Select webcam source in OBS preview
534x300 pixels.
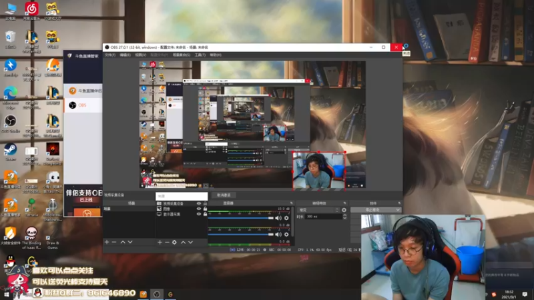pyautogui.click(x=319, y=170)
